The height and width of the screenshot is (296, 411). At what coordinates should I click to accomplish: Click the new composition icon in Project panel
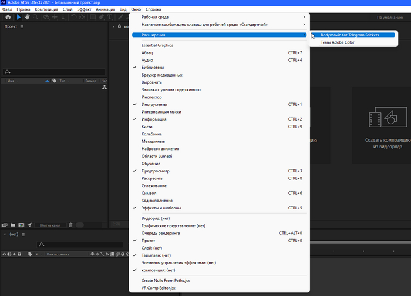(x=21, y=224)
